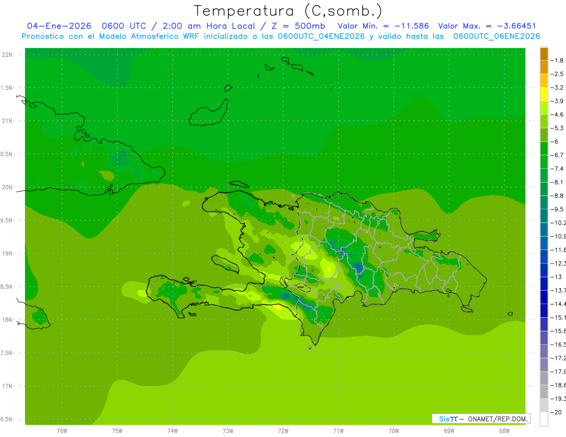This screenshot has height=437, width=566.
Task: Select the date text "04-Ene-2026"
Action: (x=59, y=26)
